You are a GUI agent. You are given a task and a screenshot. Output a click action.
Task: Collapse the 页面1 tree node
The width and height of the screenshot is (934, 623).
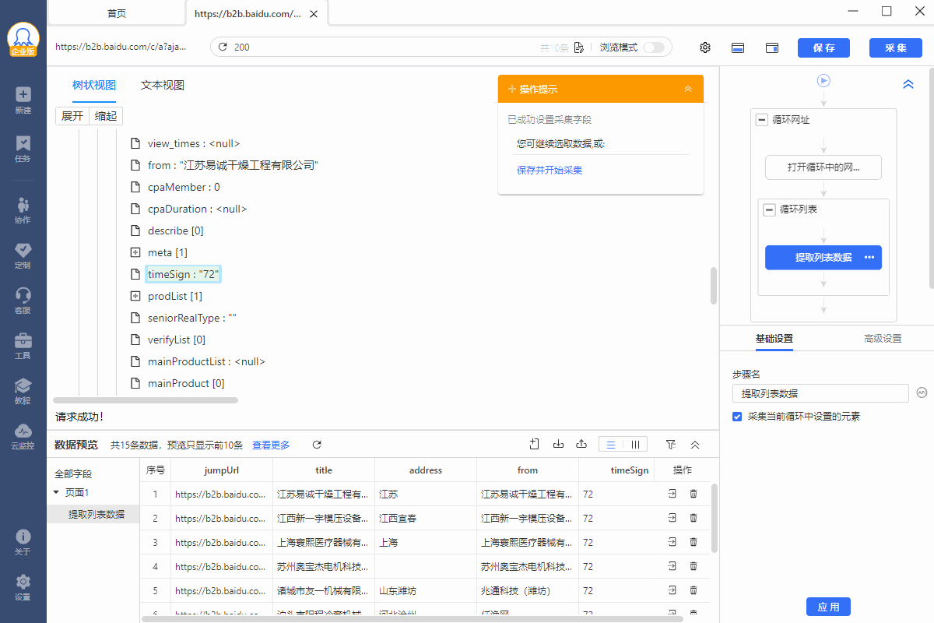(x=56, y=492)
